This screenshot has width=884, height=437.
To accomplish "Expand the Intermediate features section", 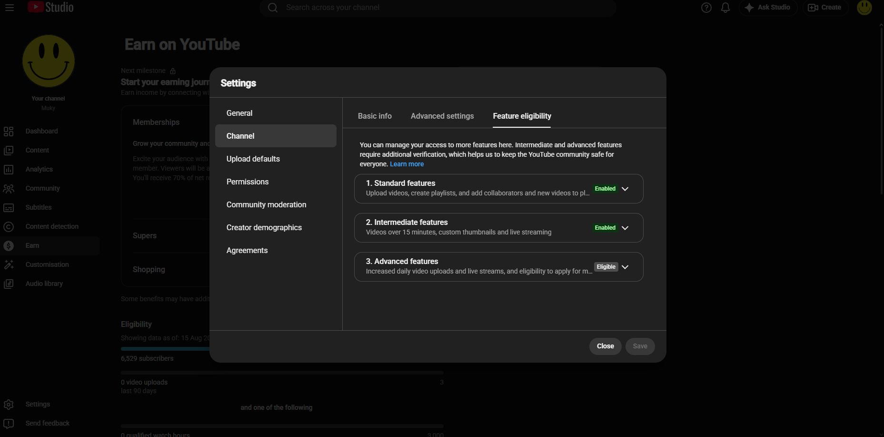I will click(625, 228).
